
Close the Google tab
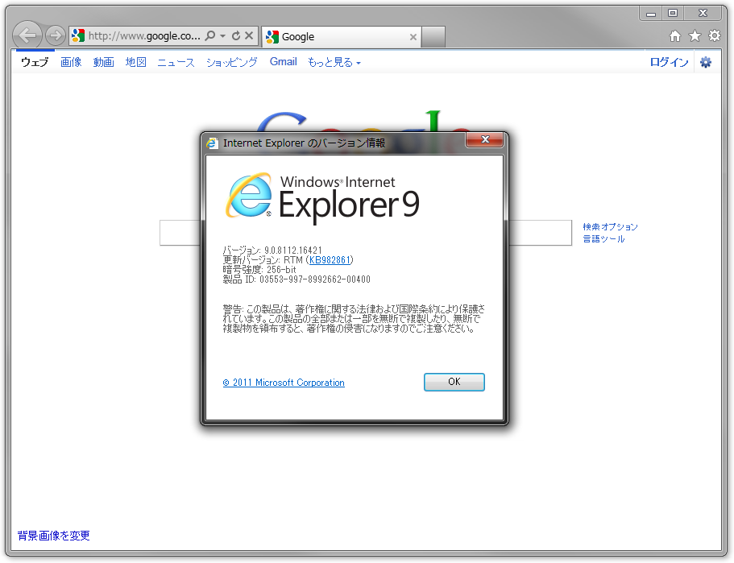(413, 37)
